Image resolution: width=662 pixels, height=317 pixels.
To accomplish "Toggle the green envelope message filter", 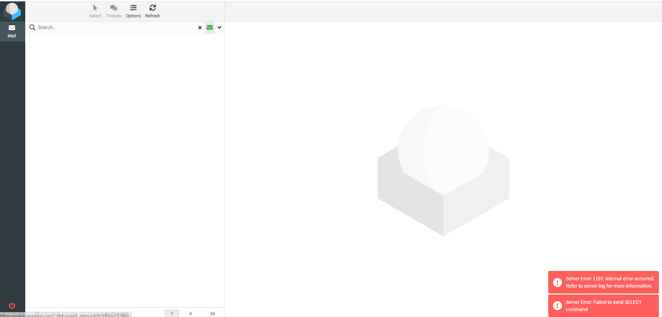I will click(x=210, y=27).
